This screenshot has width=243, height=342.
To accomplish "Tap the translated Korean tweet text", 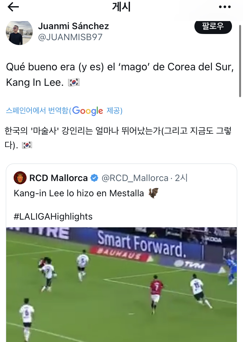I will pyautogui.click(x=118, y=138).
